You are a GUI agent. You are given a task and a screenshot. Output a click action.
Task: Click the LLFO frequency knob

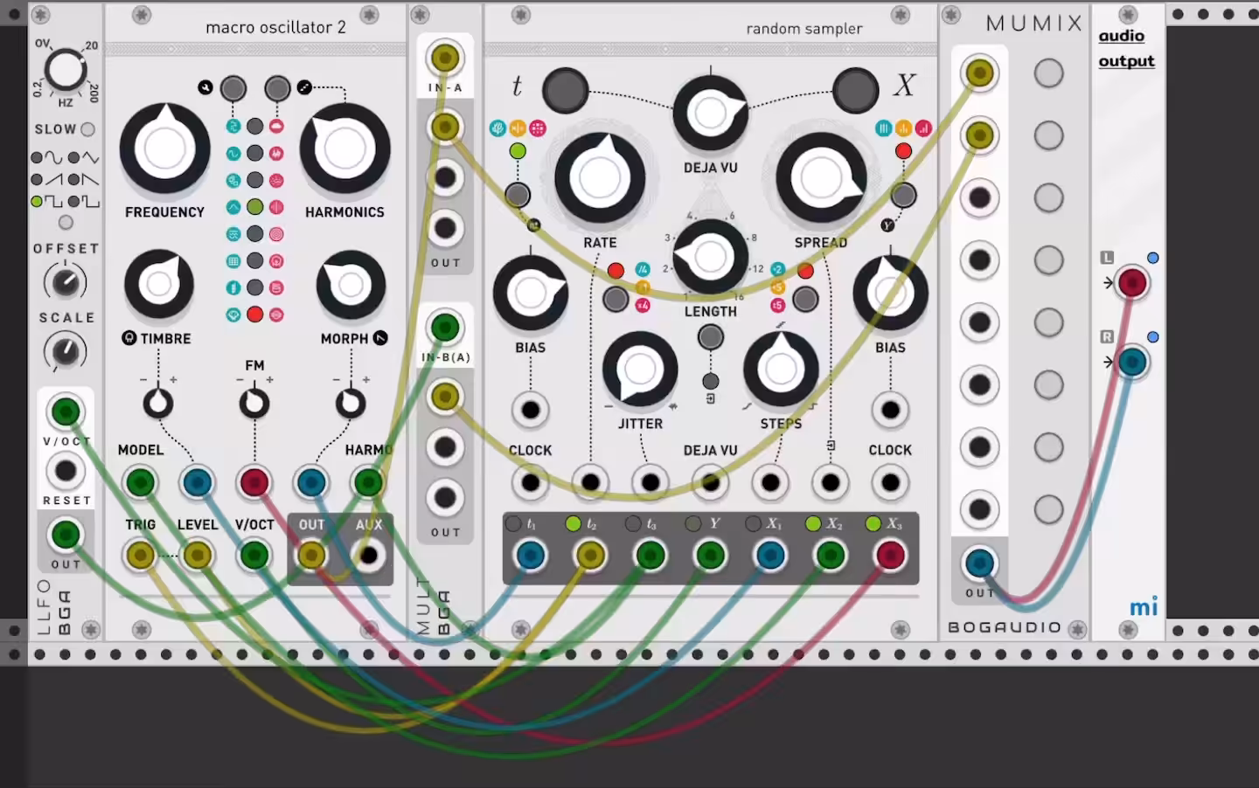66,70
